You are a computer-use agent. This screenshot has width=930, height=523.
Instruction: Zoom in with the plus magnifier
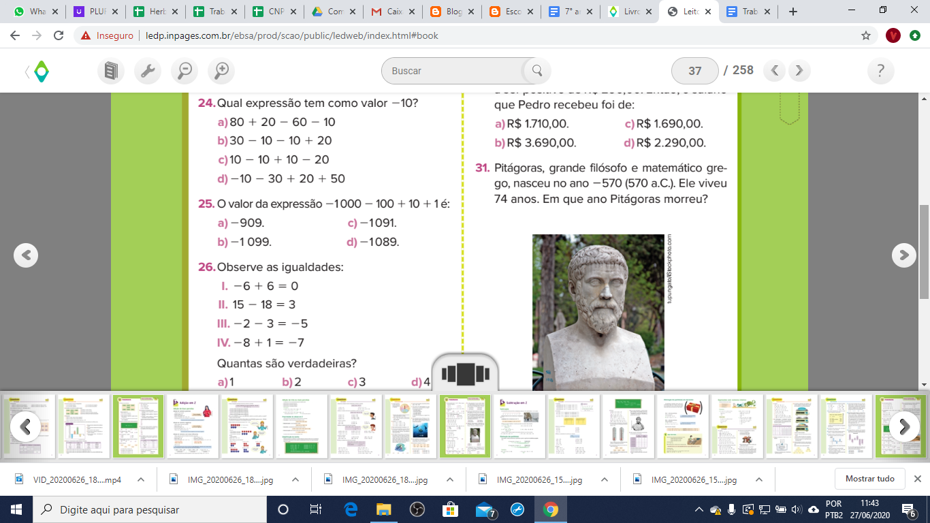(x=221, y=71)
